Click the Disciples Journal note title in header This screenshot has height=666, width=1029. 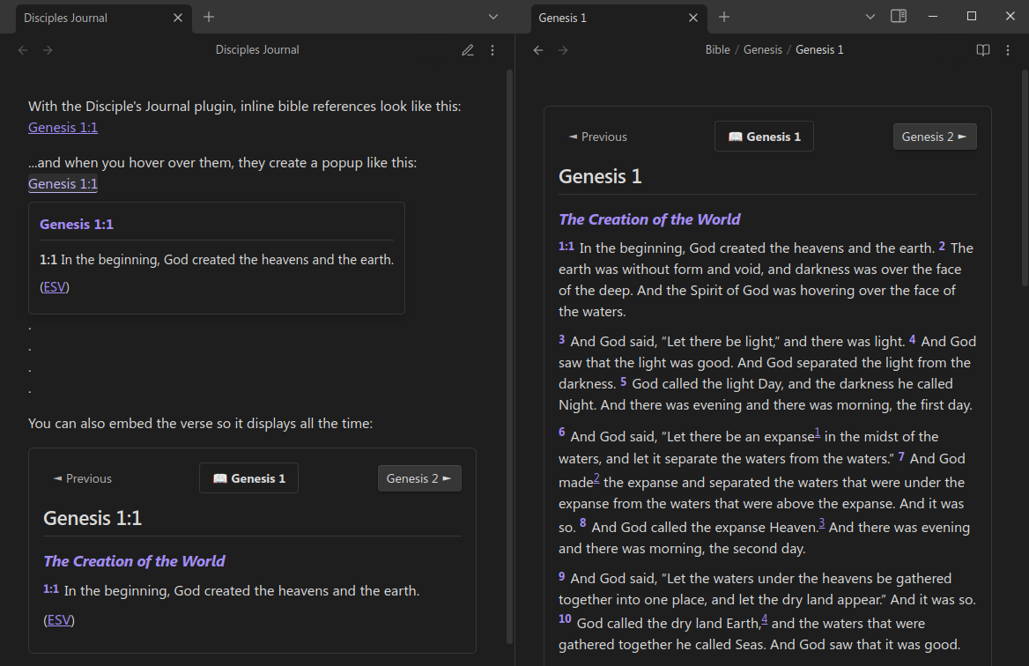[257, 50]
